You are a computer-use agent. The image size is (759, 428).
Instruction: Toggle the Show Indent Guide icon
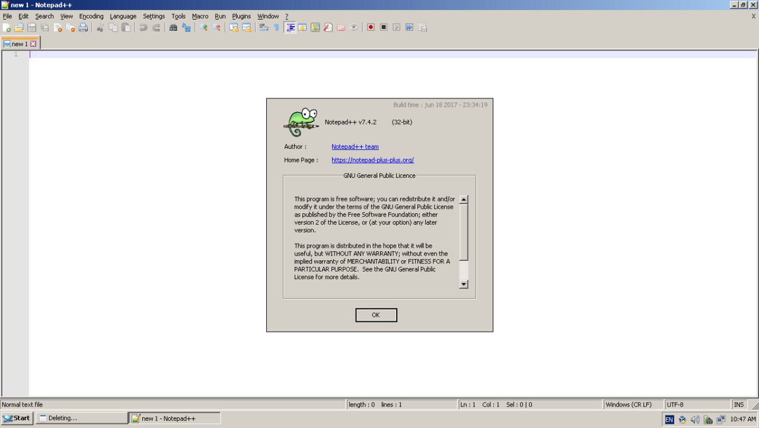[290, 27]
